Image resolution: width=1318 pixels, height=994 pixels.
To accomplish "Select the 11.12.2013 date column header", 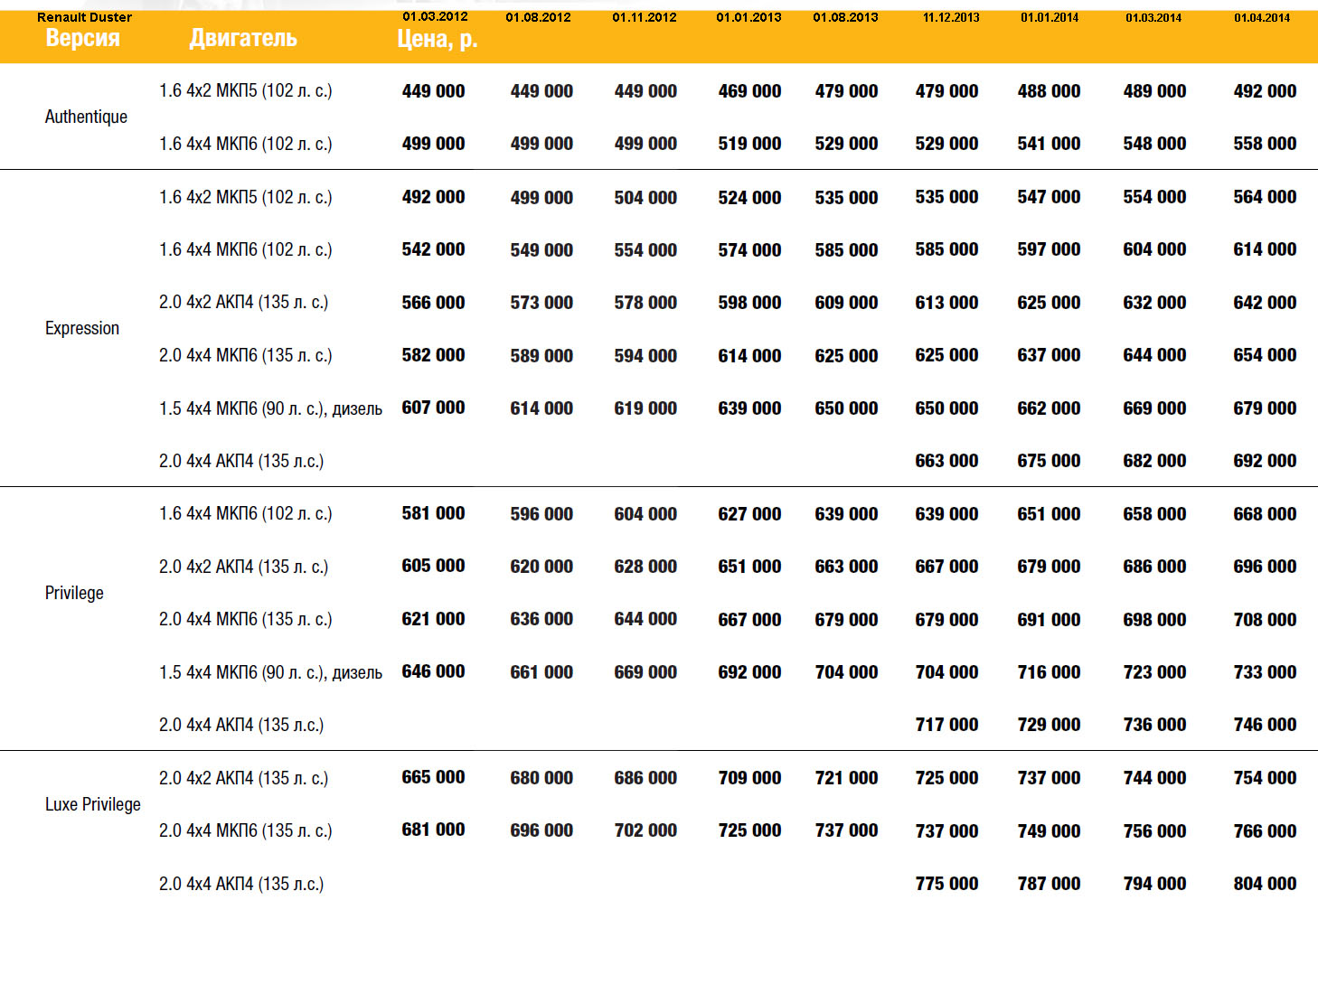I will (951, 17).
